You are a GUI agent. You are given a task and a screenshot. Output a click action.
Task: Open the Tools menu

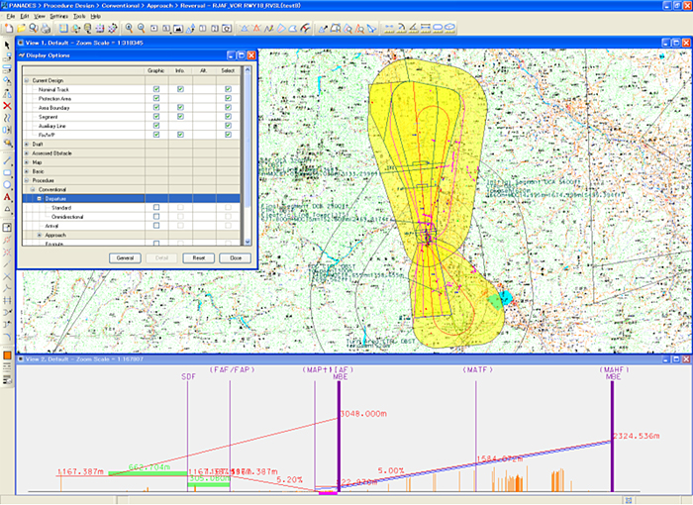point(79,17)
